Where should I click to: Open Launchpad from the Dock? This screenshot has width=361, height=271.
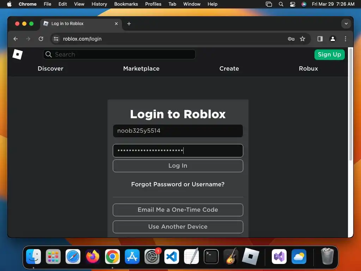(53, 257)
